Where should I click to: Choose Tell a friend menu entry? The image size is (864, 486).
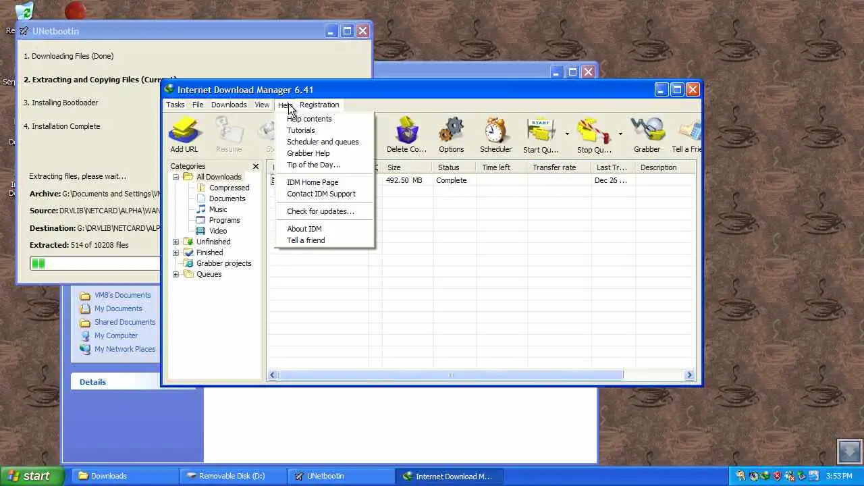click(325, 240)
